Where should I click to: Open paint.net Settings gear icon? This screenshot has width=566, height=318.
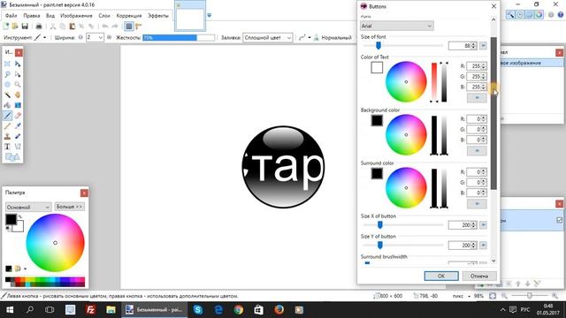551,15
